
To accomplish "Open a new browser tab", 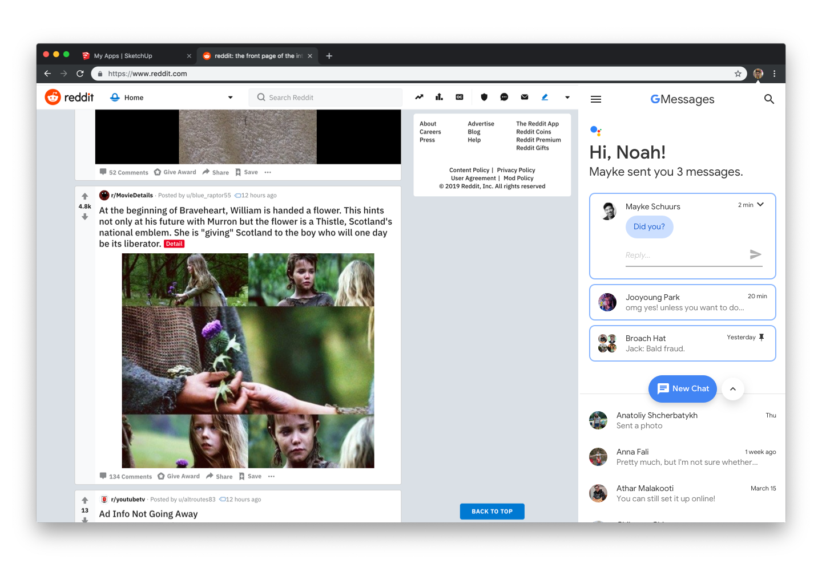I will click(x=329, y=56).
